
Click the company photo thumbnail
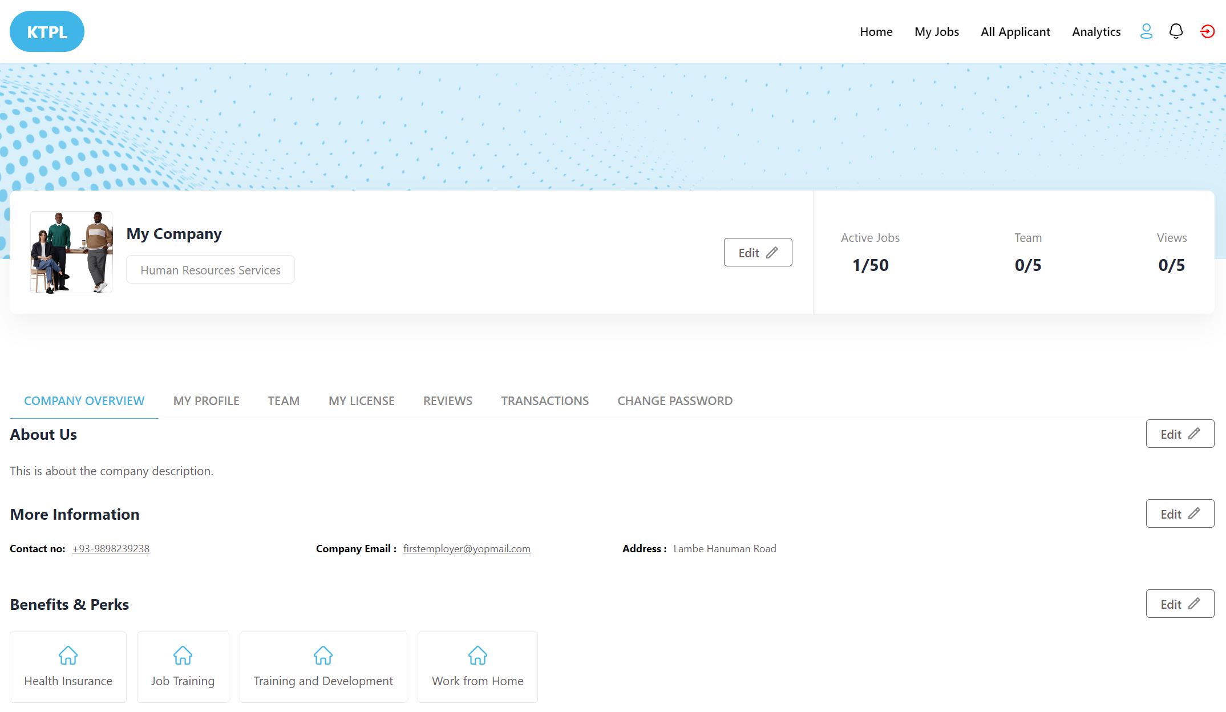tap(71, 252)
